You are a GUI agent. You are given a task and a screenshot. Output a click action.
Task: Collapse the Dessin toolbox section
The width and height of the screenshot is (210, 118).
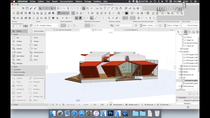12,34
